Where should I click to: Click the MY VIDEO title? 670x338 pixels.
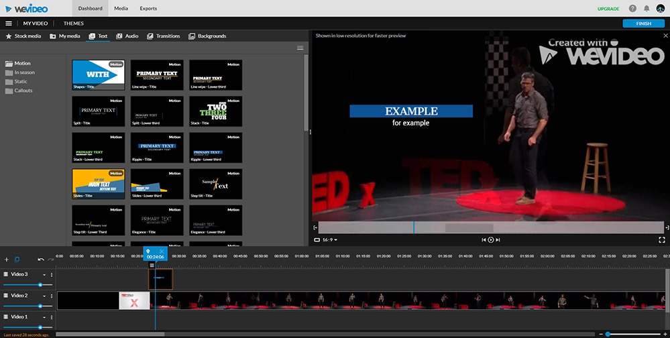pyautogui.click(x=36, y=23)
